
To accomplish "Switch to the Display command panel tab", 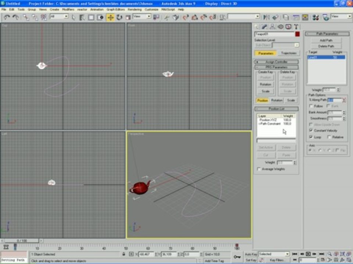I will [288, 27].
